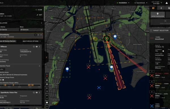Zoom in with the map plus button
The height and width of the screenshot is (109, 170).
pos(47,95)
